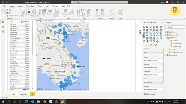Open the File menu

point(4,6)
